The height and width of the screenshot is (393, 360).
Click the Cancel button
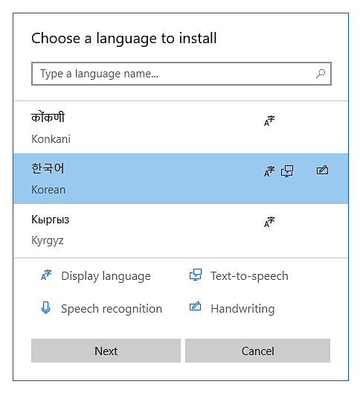257,351
